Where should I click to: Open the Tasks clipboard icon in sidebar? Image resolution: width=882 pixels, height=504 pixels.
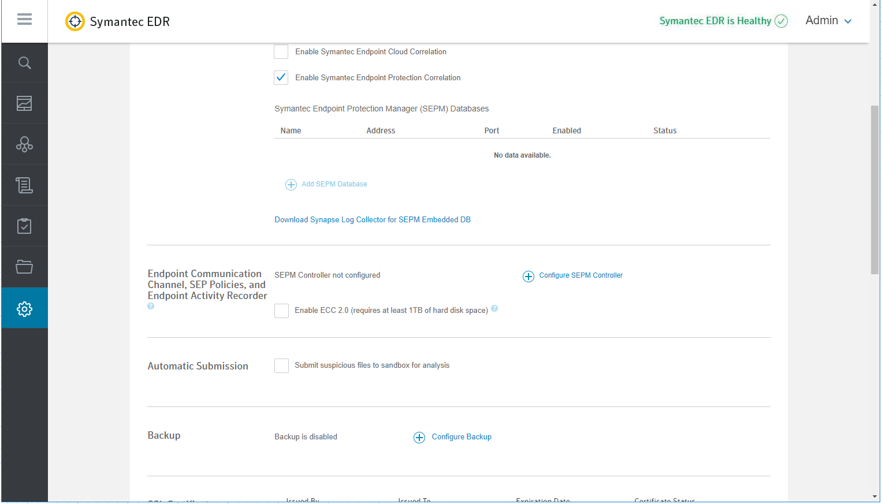point(24,226)
